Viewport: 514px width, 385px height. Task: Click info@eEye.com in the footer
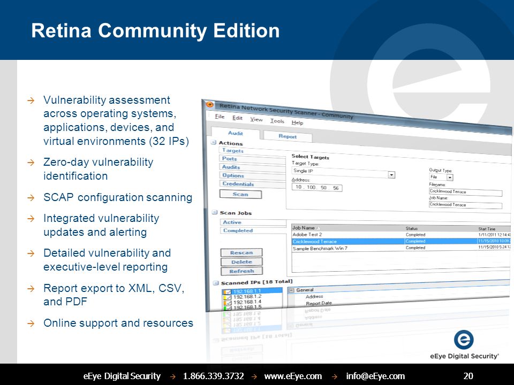375,376
